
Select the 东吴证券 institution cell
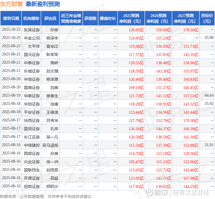32,30
